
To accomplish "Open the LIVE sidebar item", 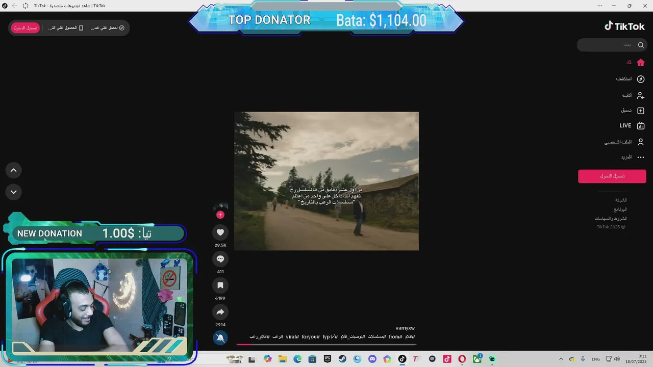I will click(632, 126).
